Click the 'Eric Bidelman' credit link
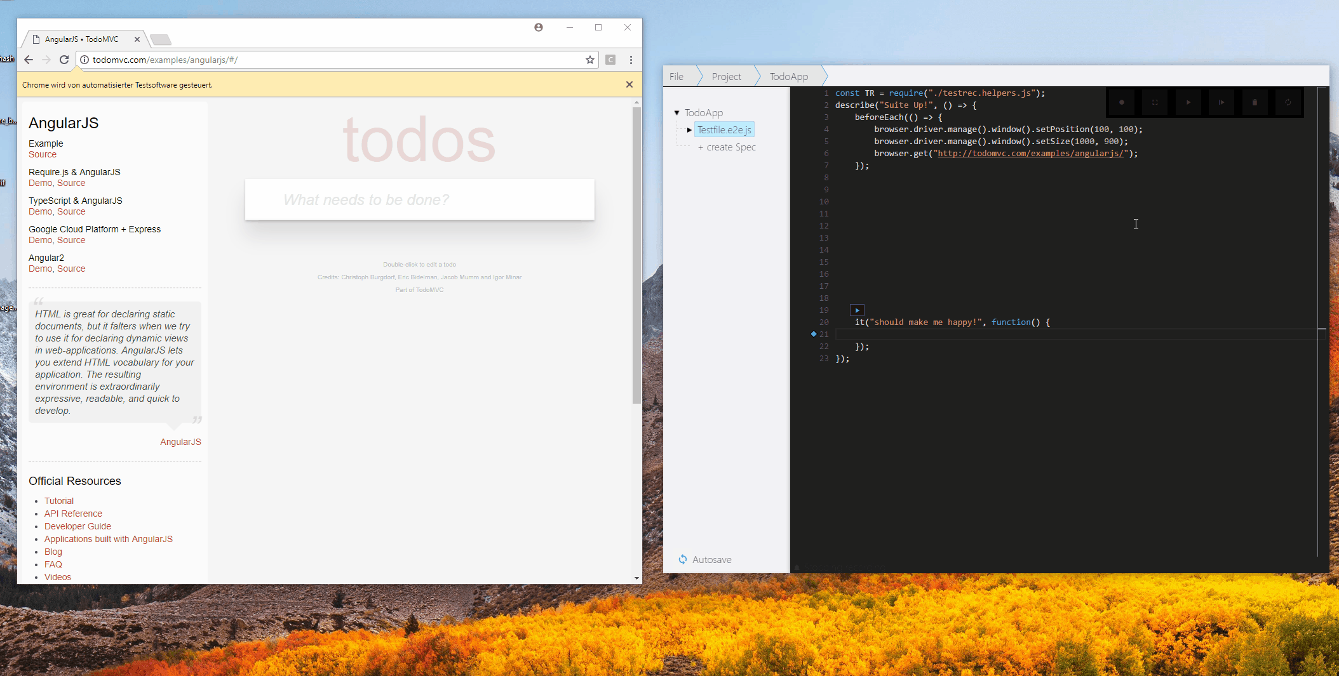This screenshot has height=676, width=1339. point(417,277)
